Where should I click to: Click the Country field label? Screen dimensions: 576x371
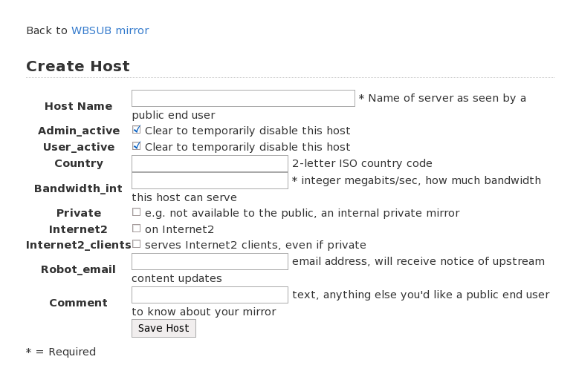pyautogui.click(x=78, y=163)
